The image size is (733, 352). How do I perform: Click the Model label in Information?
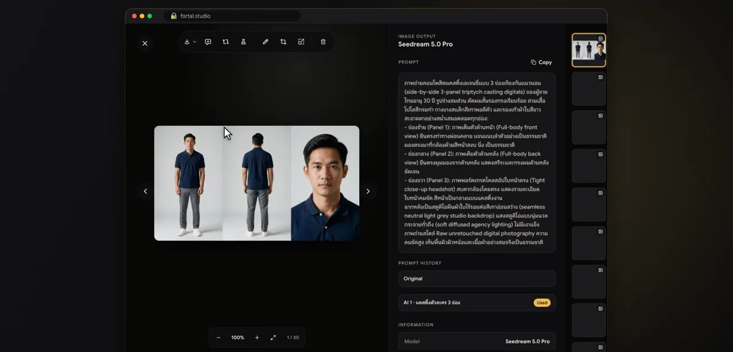[x=412, y=342]
